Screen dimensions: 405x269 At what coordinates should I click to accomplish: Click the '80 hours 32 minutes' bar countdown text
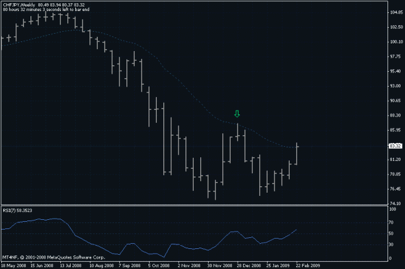(46, 10)
